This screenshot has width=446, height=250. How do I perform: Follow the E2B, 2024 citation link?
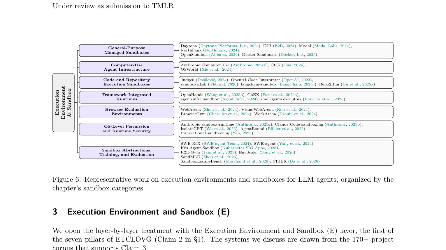[x=285, y=46]
